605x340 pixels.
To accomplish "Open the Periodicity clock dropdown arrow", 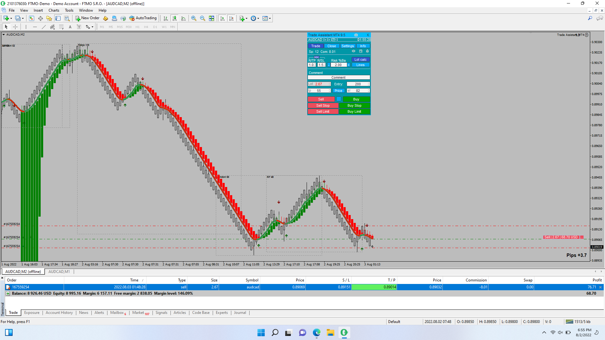I will [258, 18].
